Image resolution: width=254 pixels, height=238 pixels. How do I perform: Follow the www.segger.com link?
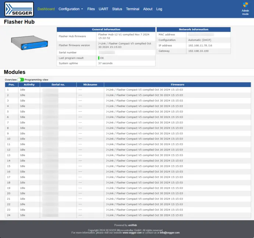click(x=132, y=233)
